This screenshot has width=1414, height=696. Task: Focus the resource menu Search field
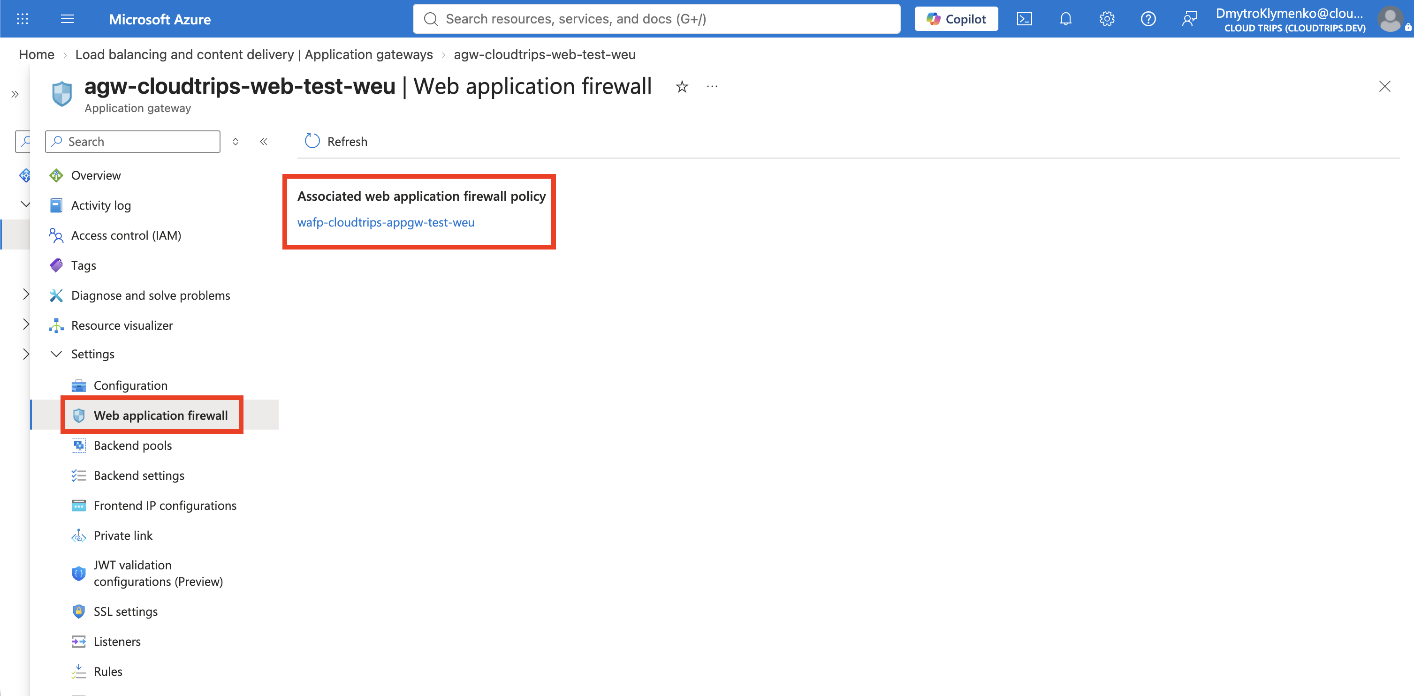pos(133,142)
